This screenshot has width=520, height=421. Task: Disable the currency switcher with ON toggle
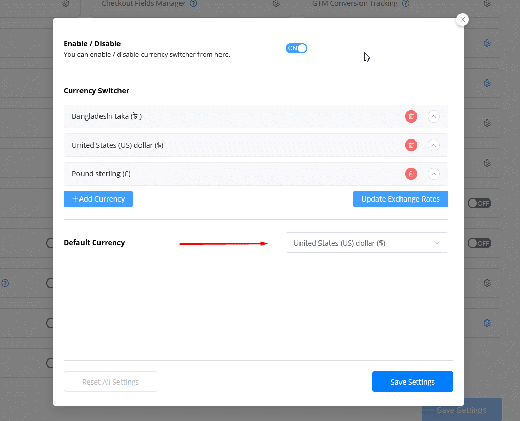[296, 48]
